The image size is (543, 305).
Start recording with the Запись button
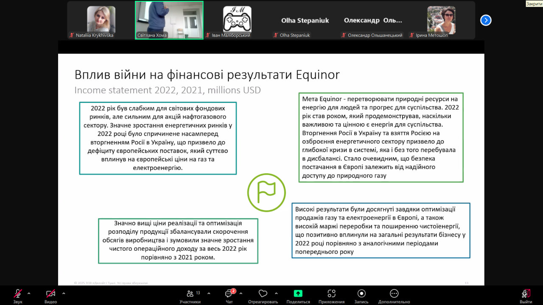pos(361,296)
